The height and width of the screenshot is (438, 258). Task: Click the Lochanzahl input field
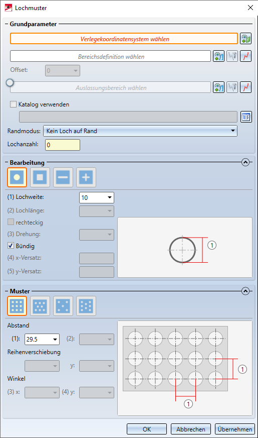coord(63,145)
